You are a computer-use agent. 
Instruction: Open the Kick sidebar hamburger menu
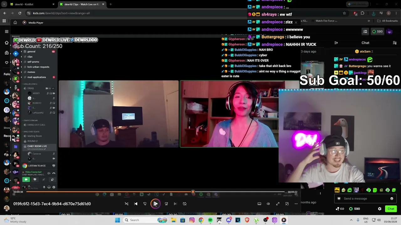[x=7, y=31]
